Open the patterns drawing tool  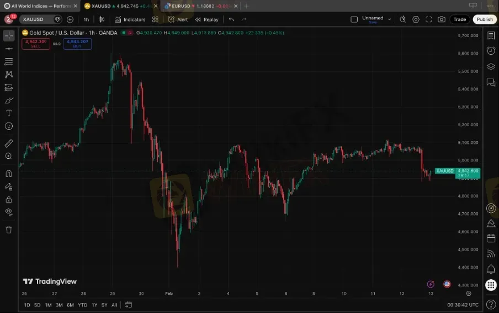pyautogui.click(x=9, y=74)
